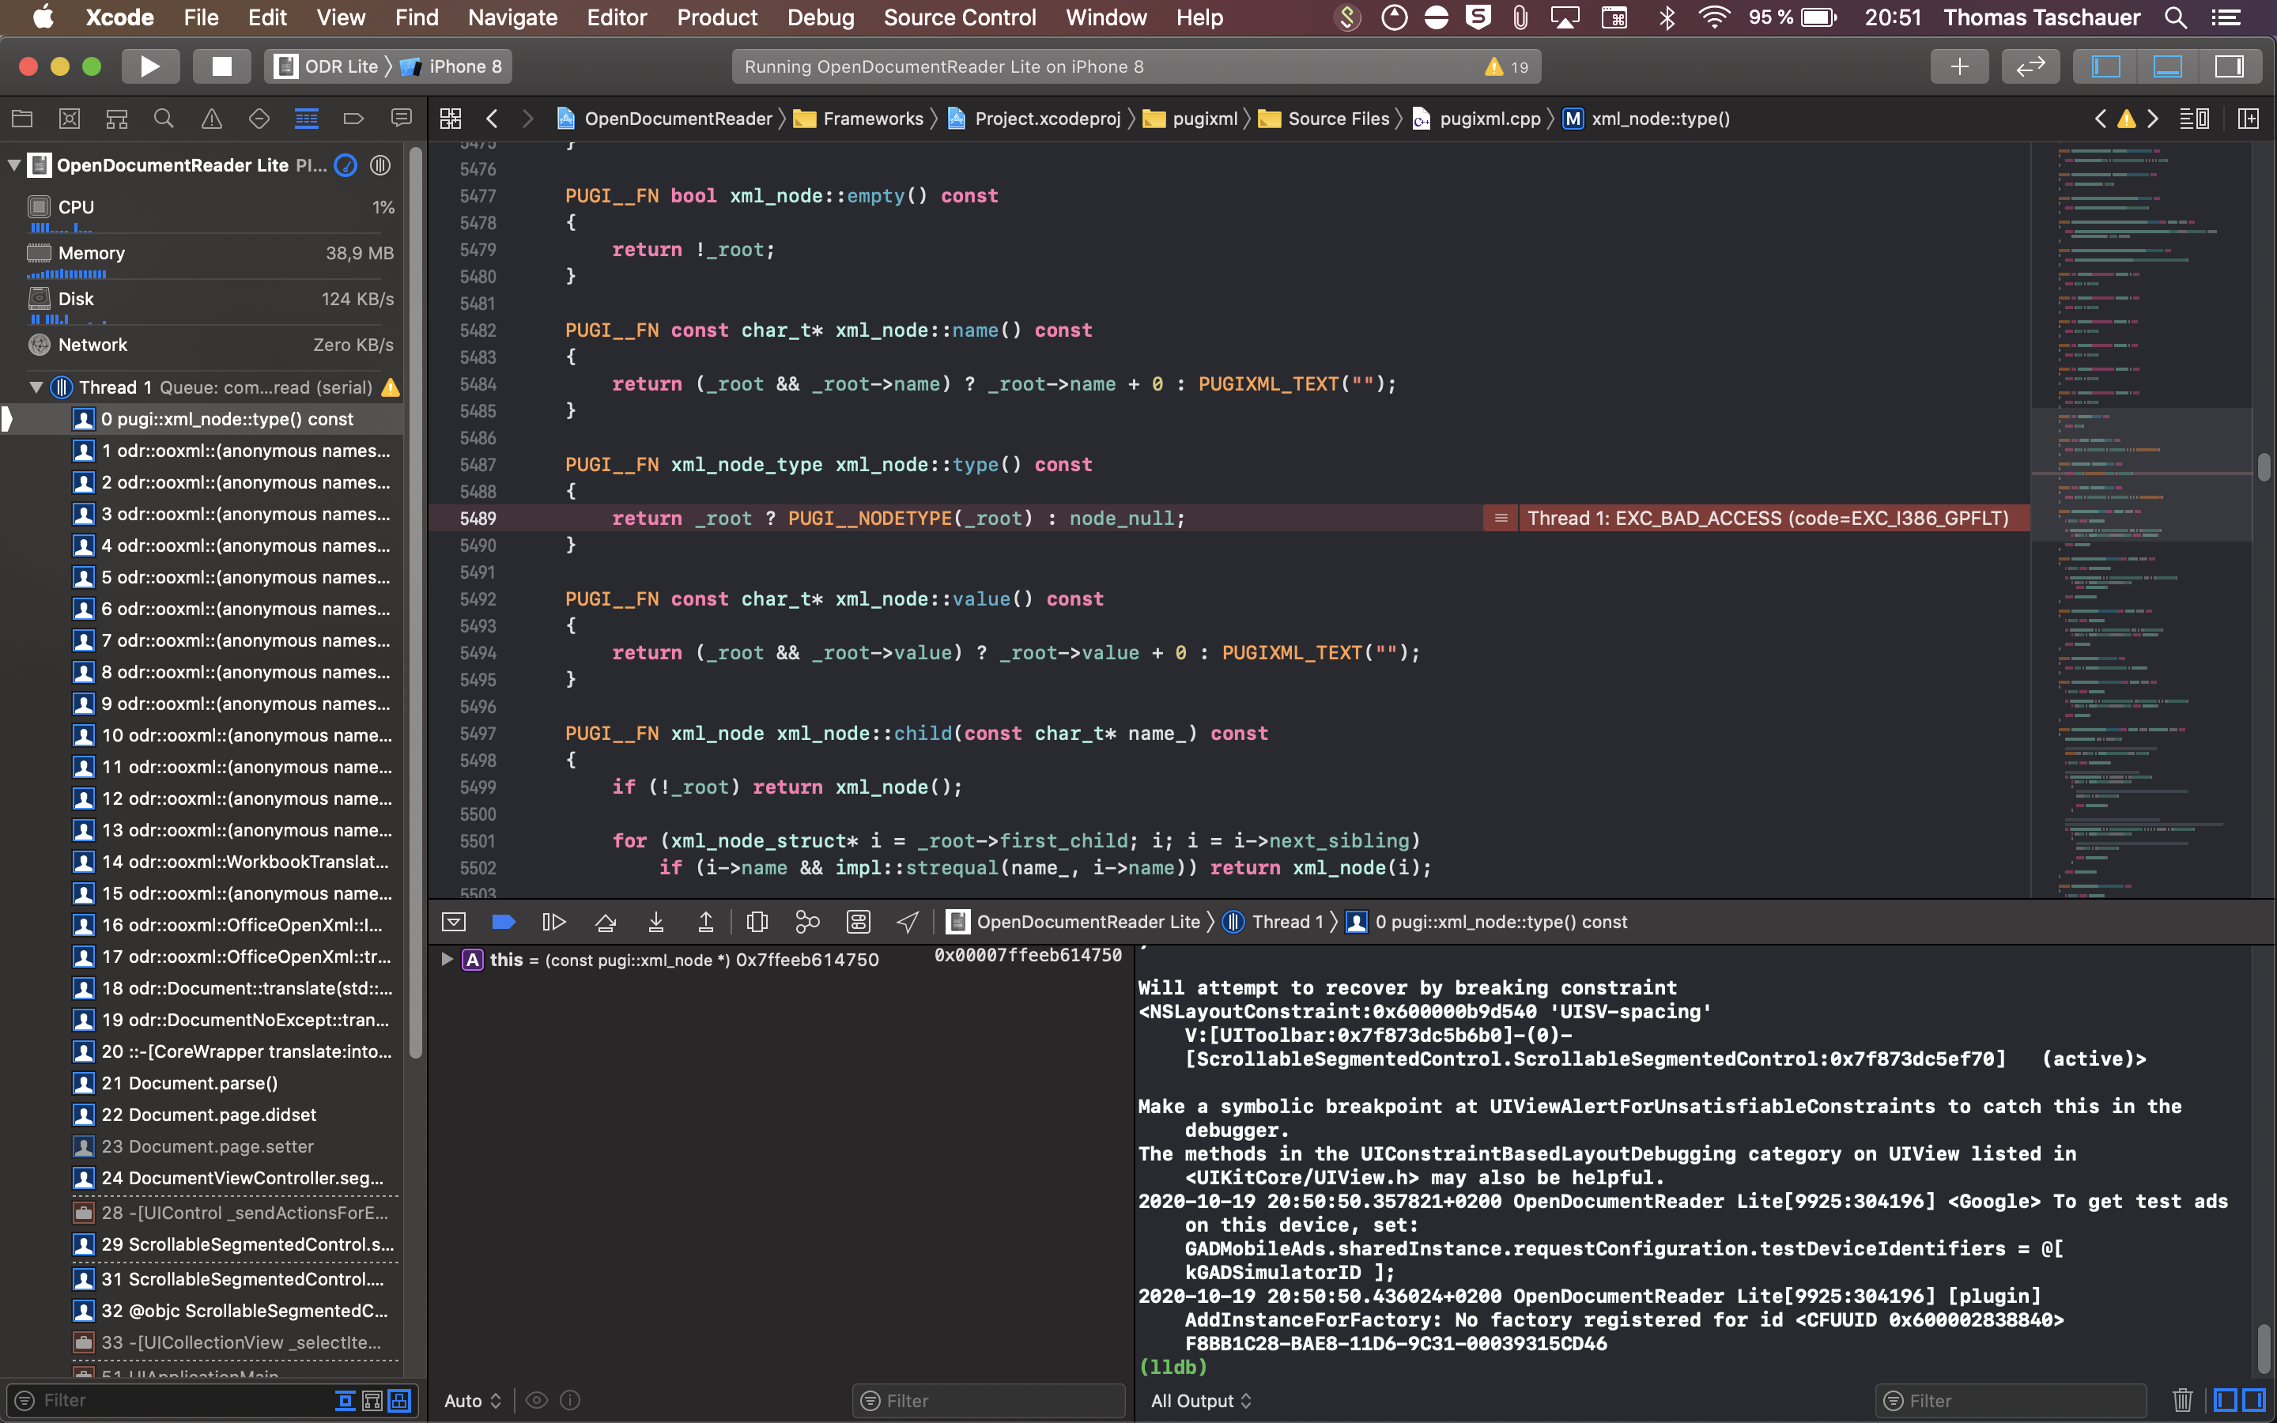2277x1423 pixels.
Task: Click the 19 warnings indicator
Action: pos(1506,67)
